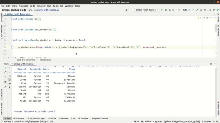The width and height of the screenshot is (220, 123).
Task: Update project via blue Git arrow
Action: point(189,10)
